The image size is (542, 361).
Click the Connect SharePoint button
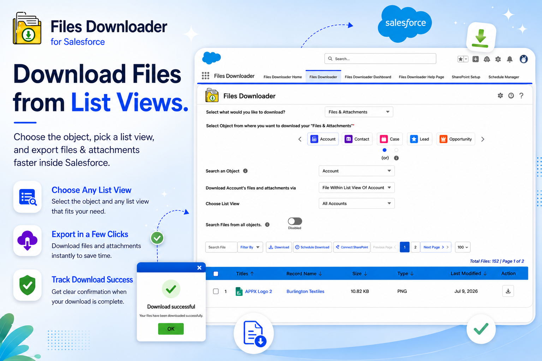[352, 247]
